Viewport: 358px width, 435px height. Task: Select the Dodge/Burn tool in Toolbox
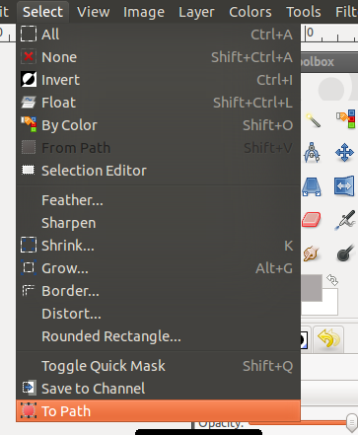click(x=345, y=253)
